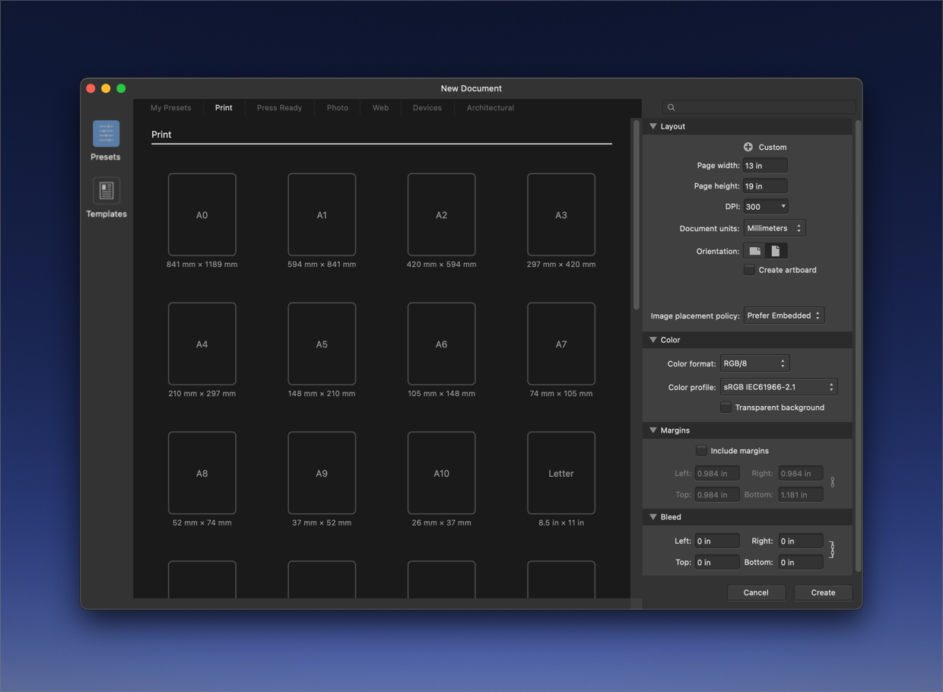943x692 pixels.
Task: Set orientation to portrait
Action: click(776, 251)
